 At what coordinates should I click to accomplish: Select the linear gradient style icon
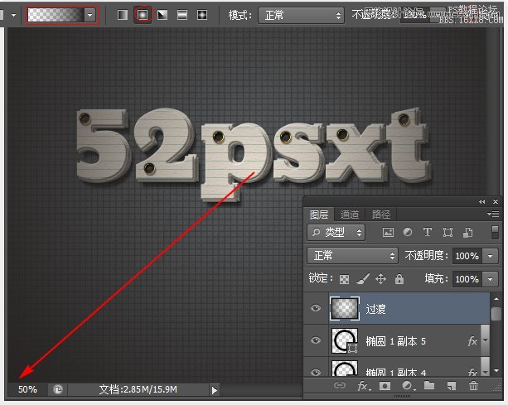click(x=123, y=15)
